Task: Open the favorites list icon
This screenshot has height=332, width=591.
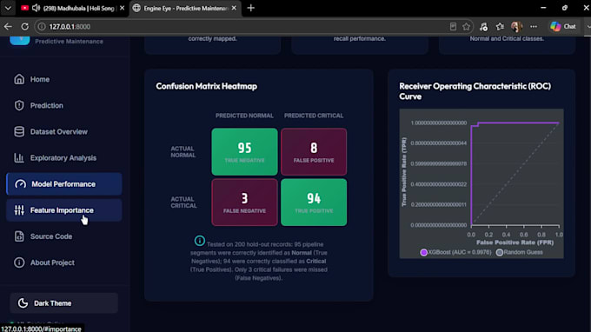Action: click(500, 26)
